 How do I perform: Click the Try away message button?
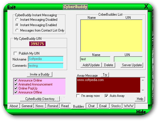click(105, 75)
